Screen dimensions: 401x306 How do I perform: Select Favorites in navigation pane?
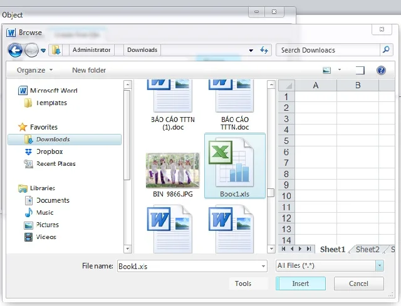tap(38, 127)
